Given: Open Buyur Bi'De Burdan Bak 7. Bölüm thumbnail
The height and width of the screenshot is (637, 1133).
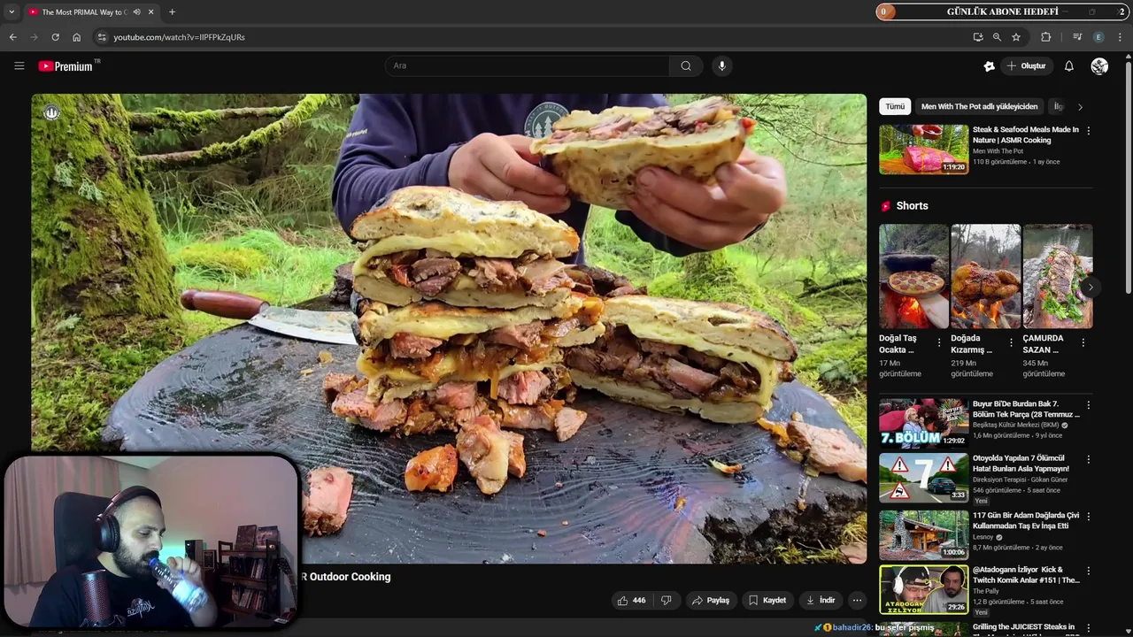Looking at the screenshot, I should (x=923, y=423).
